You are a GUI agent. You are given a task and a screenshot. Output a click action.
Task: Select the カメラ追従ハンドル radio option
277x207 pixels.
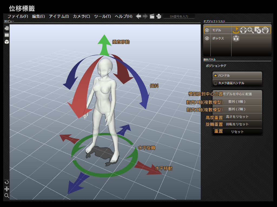(x=237, y=83)
